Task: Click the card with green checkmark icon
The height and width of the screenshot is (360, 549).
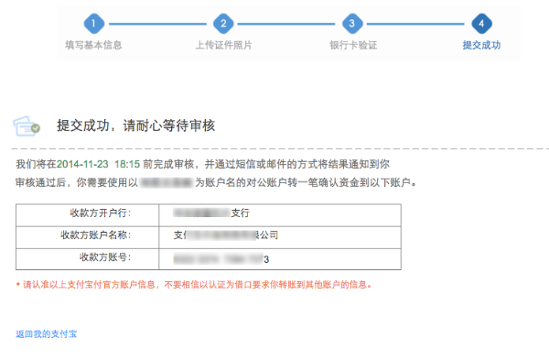Action: pyautogui.click(x=27, y=125)
